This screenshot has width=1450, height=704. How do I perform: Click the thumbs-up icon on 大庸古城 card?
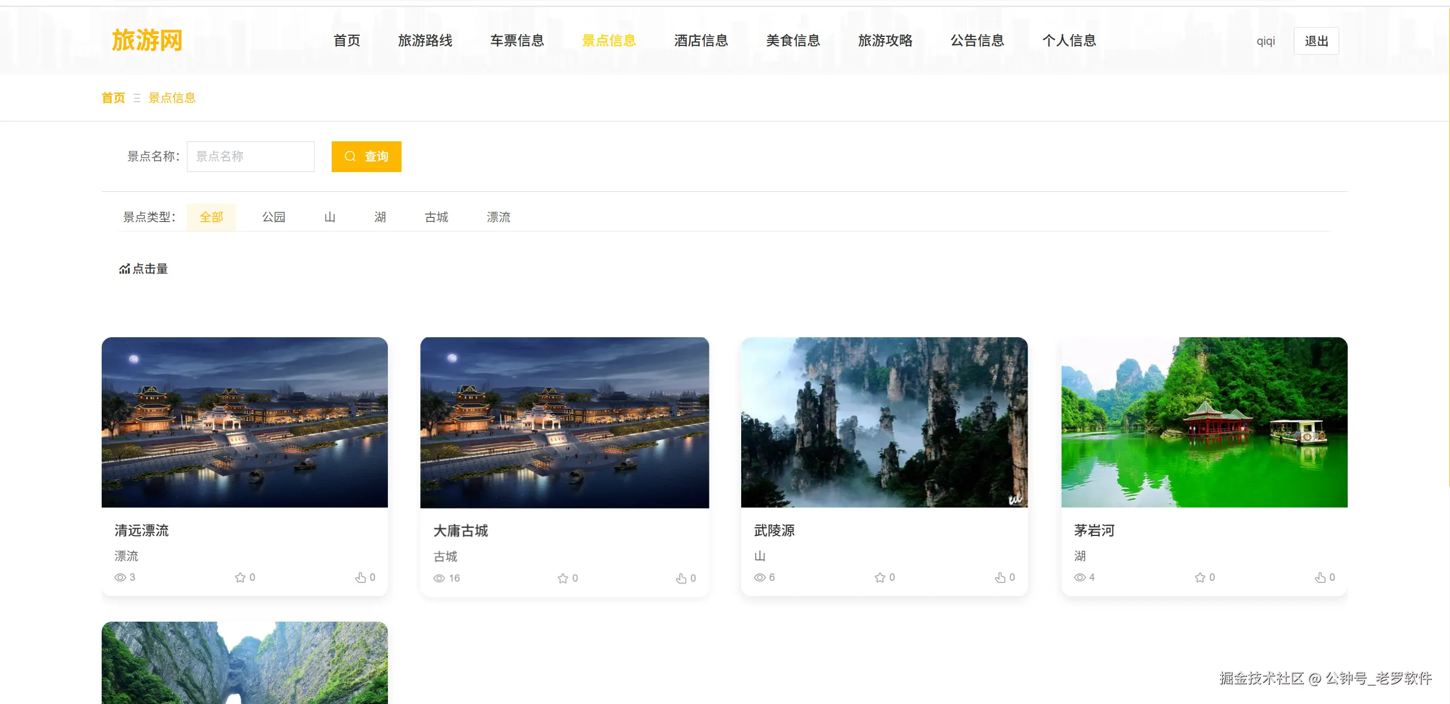coord(681,579)
